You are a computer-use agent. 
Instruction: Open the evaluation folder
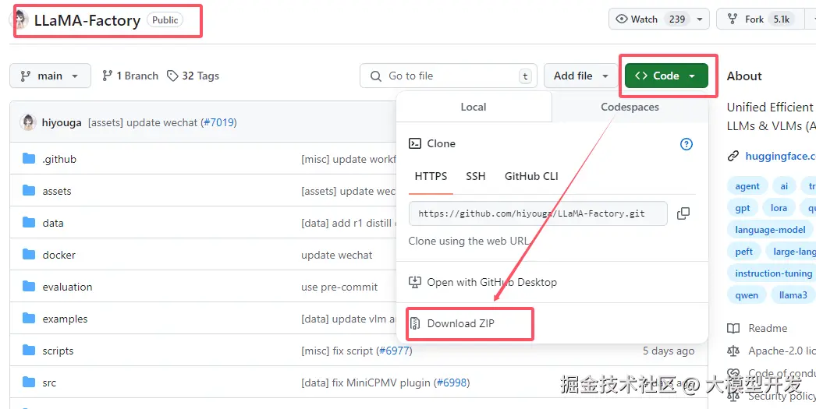[x=67, y=287]
